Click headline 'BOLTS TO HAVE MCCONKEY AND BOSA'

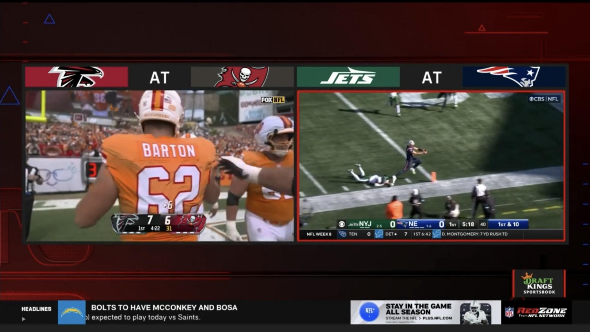(x=164, y=308)
